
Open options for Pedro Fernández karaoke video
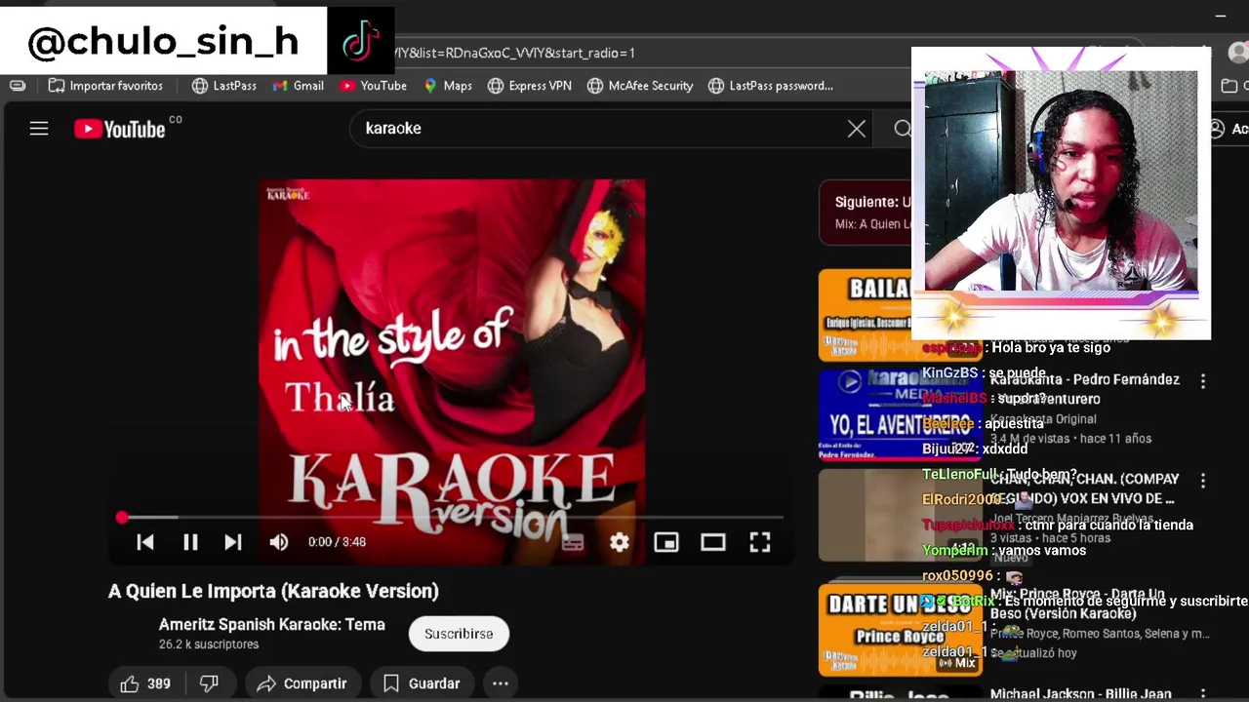click(x=1203, y=381)
